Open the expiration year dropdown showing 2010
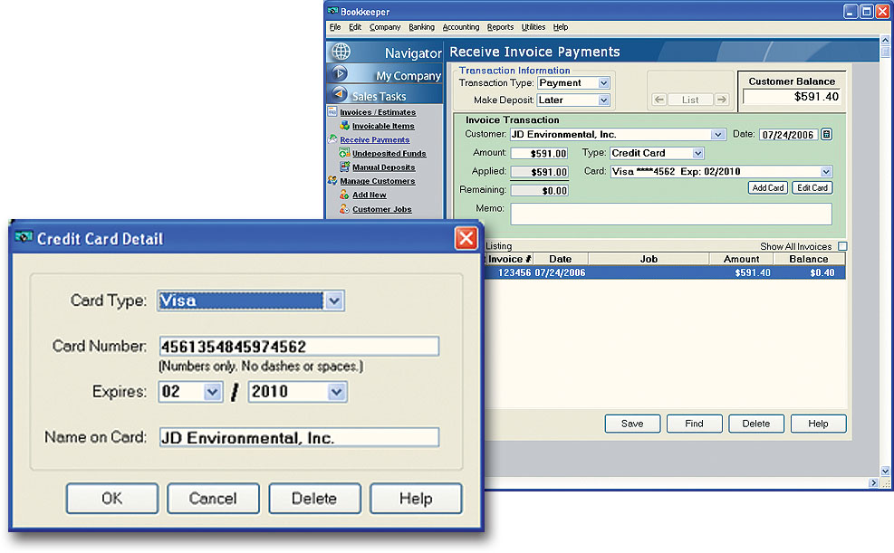The height and width of the screenshot is (553, 894). coord(336,392)
